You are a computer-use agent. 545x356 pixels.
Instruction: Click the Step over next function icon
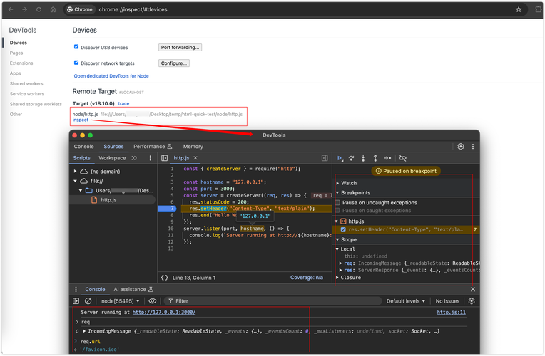tap(351, 158)
